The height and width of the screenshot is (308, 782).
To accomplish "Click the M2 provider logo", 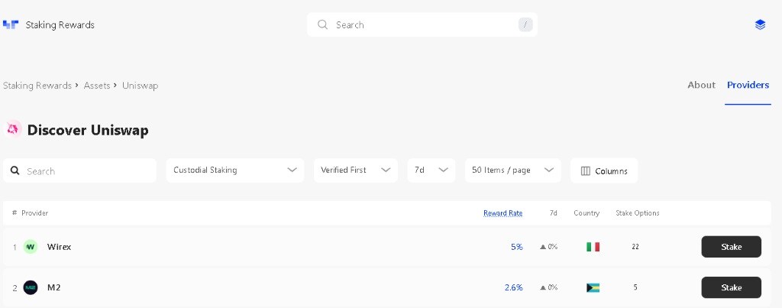I will (x=31, y=287).
